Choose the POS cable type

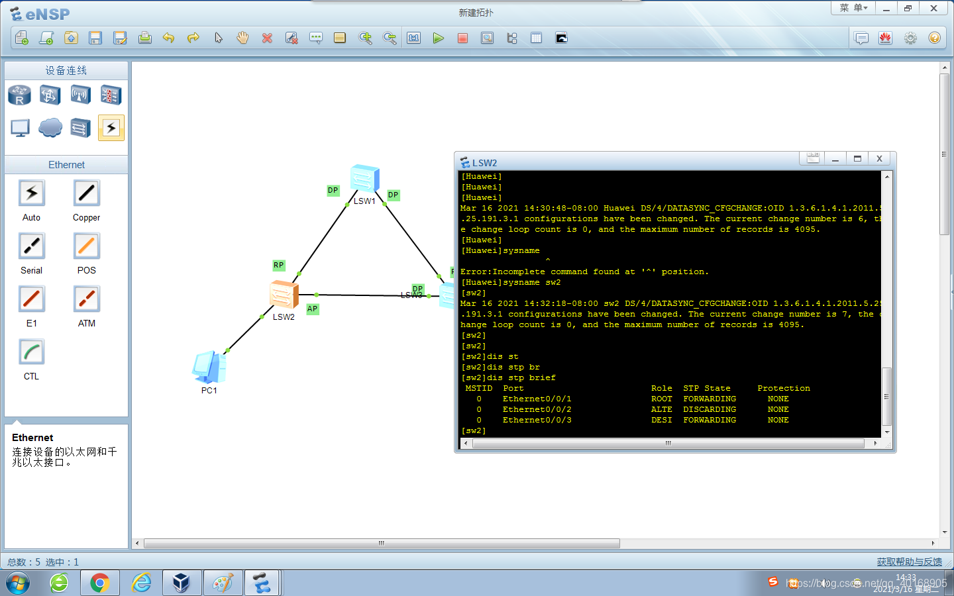pos(86,246)
